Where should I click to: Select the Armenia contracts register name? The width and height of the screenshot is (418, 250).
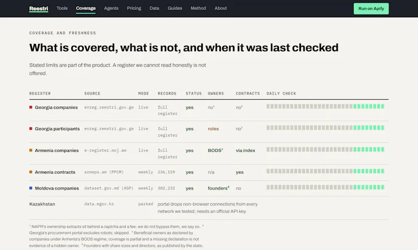(x=55, y=172)
